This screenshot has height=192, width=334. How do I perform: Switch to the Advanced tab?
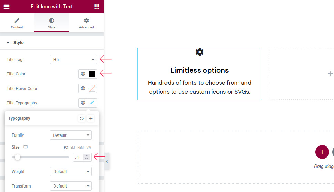86,23
